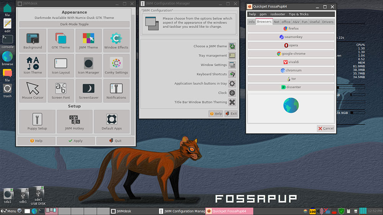Click the Choose a JWM theme icon button
383x215 pixels.
(232, 46)
